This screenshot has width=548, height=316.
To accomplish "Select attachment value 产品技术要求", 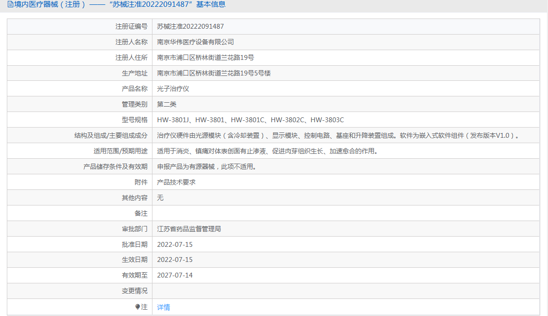I will click(176, 182).
